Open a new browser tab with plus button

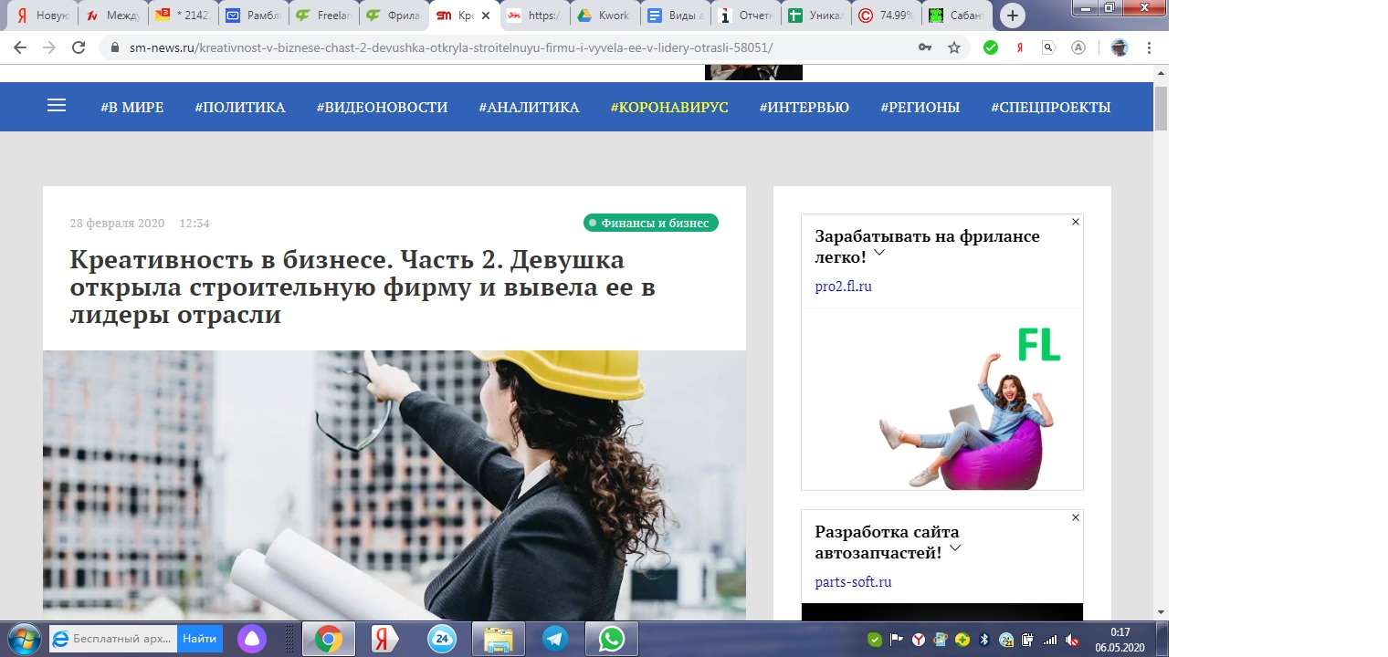(x=1012, y=16)
